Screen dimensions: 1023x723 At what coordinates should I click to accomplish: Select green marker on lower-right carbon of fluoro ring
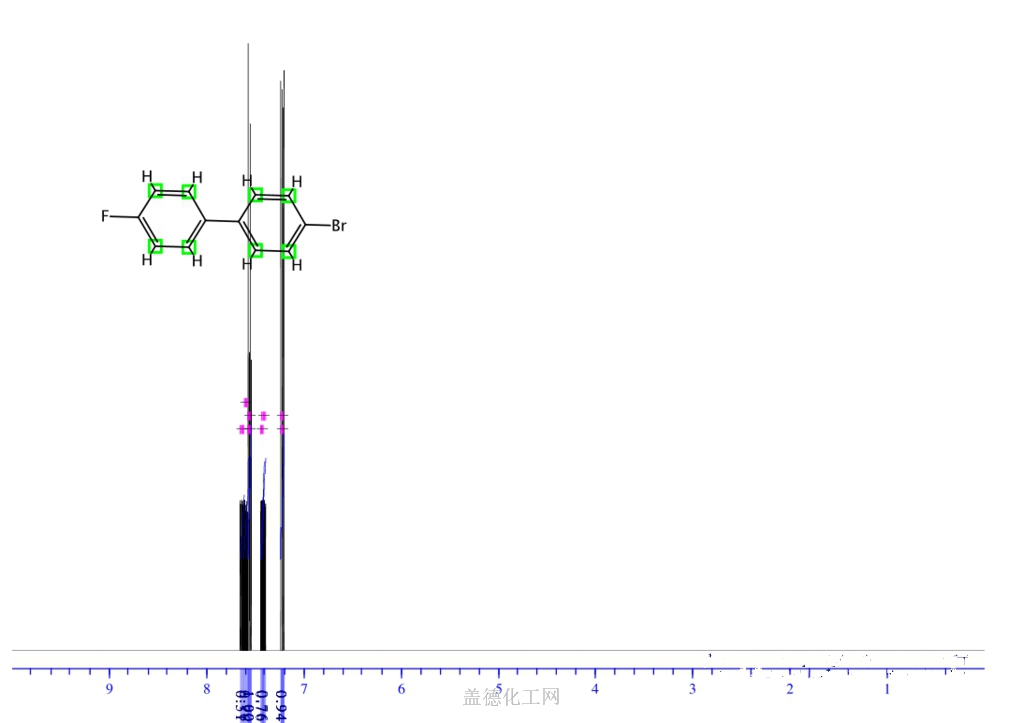pyautogui.click(x=189, y=246)
